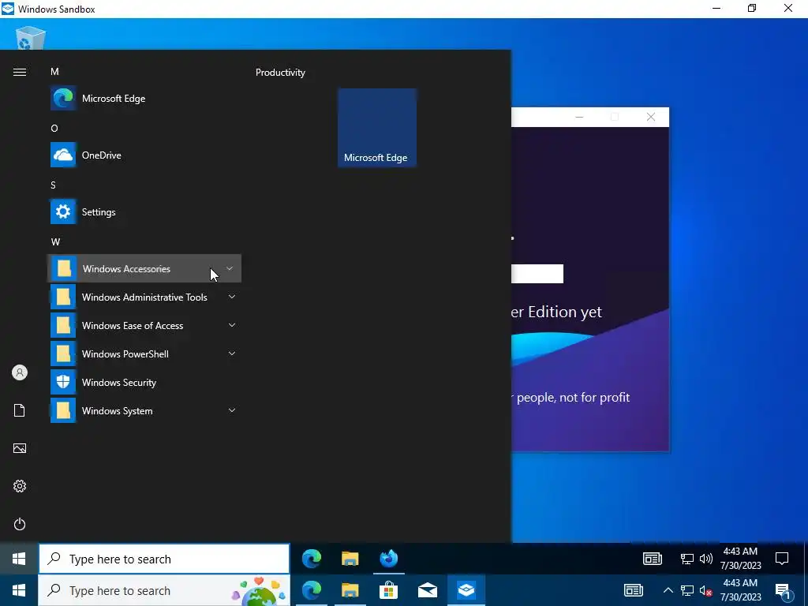This screenshot has width=808, height=606.
Task: Click the sandbox network tray icon
Action: [x=687, y=559]
